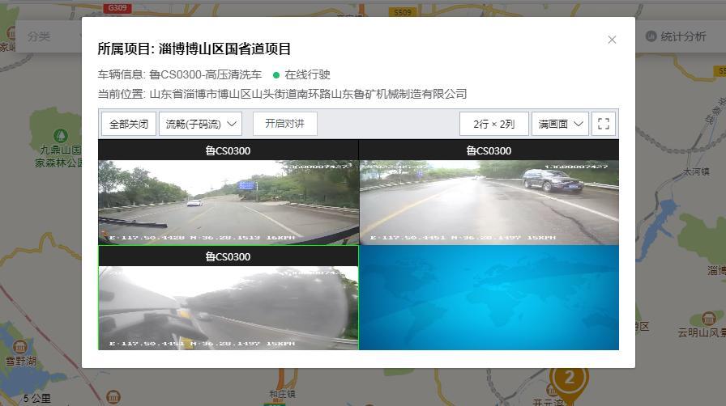
Task: Click the 分类 category menu behind dialog
Action: 39,36
